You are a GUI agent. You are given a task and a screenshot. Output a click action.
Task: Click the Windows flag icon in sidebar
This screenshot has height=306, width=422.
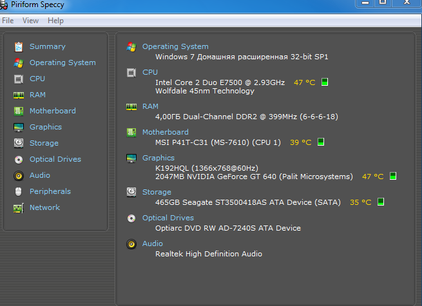point(19,63)
